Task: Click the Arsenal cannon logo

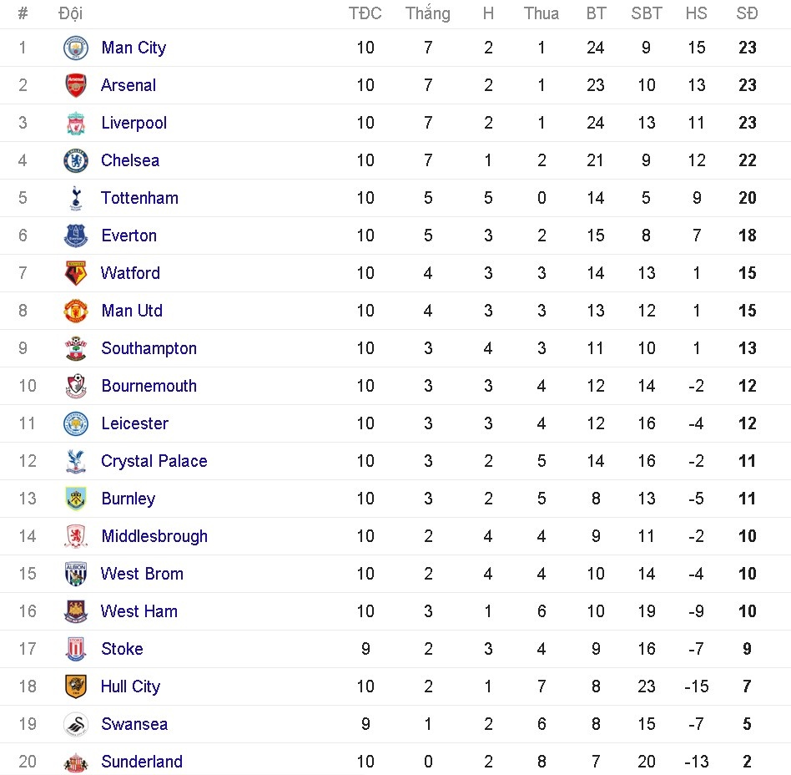Action: (x=76, y=85)
